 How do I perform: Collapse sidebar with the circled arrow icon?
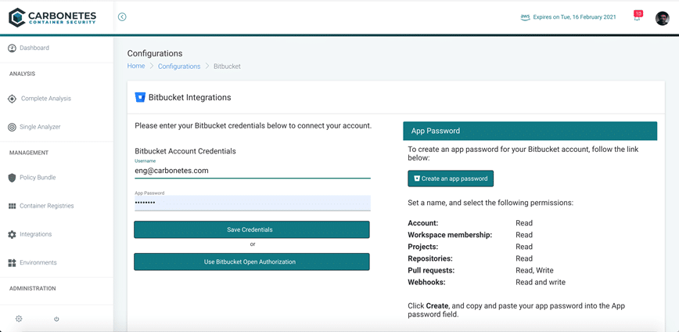pyautogui.click(x=122, y=17)
